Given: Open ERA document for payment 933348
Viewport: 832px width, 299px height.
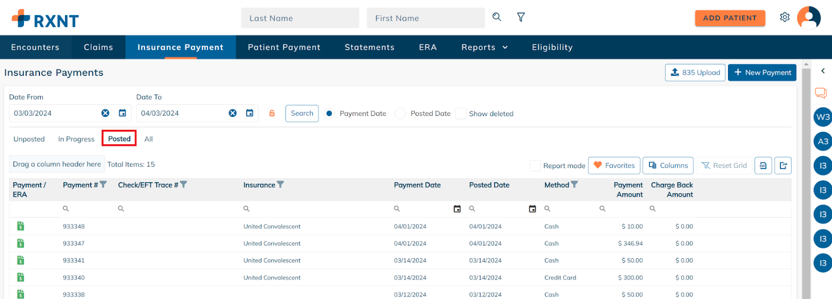Looking at the screenshot, I should [x=20, y=226].
